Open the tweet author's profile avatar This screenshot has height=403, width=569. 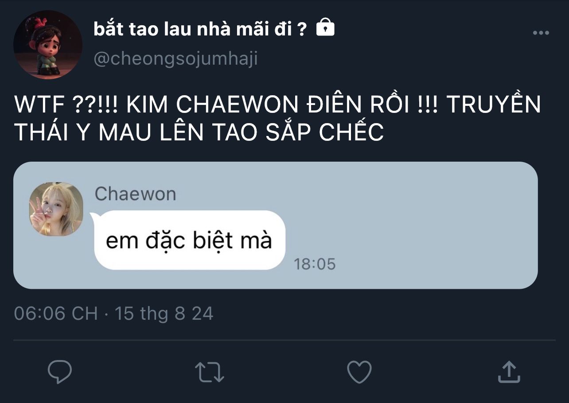click(x=48, y=45)
